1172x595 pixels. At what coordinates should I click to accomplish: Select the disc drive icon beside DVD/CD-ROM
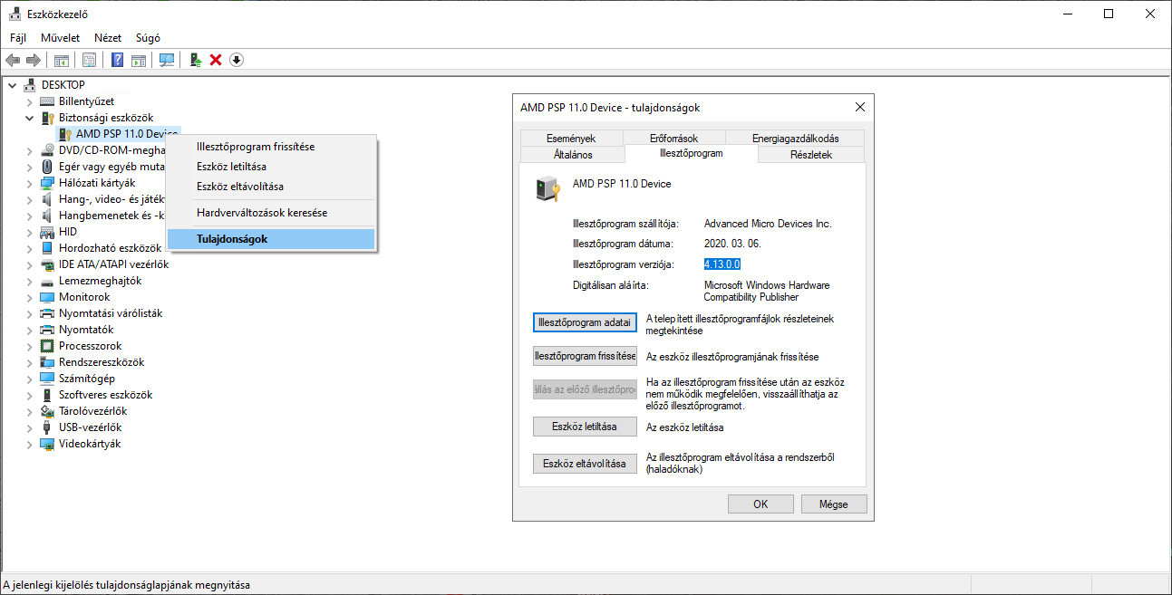[x=47, y=150]
